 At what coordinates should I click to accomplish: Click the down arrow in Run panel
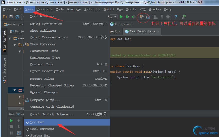point(19,127)
